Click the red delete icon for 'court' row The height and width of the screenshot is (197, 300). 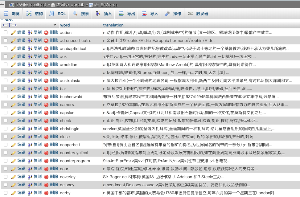pos(46,169)
